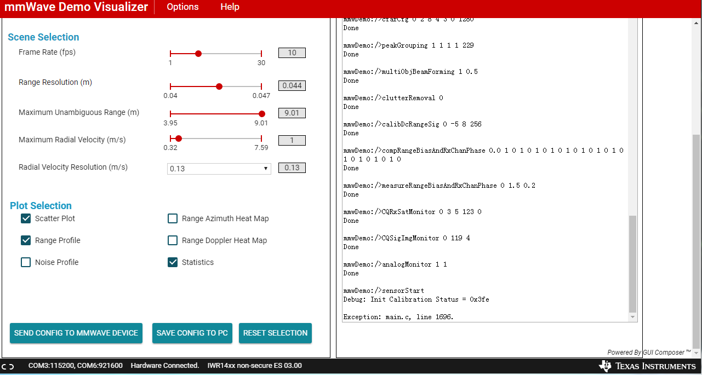
Task: Click Save Config to PC button
Action: [x=192, y=333]
